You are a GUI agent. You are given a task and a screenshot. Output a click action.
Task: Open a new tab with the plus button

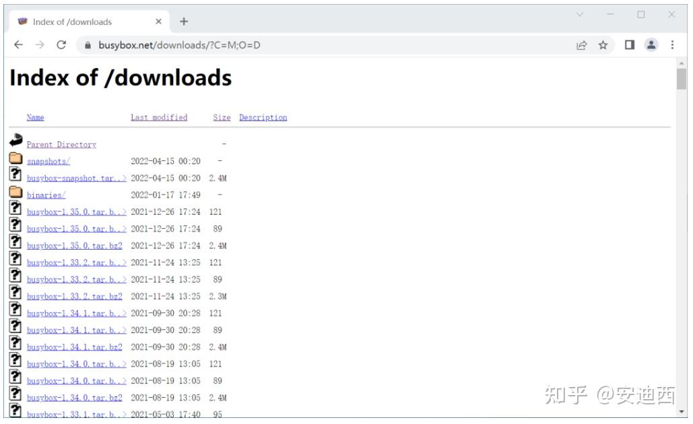(184, 22)
